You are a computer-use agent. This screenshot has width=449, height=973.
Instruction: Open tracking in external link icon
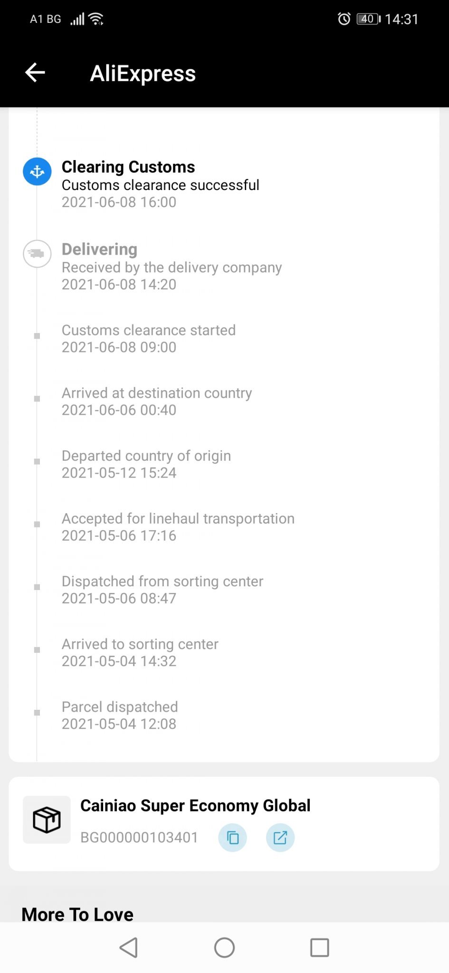click(x=280, y=837)
